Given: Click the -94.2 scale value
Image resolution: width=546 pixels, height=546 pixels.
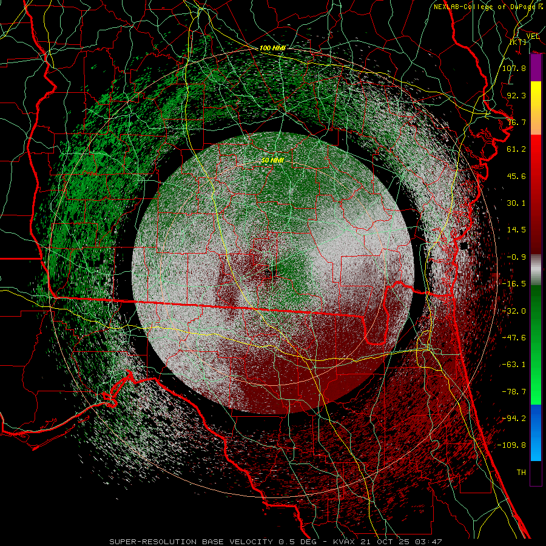Looking at the screenshot, I should tap(514, 419).
